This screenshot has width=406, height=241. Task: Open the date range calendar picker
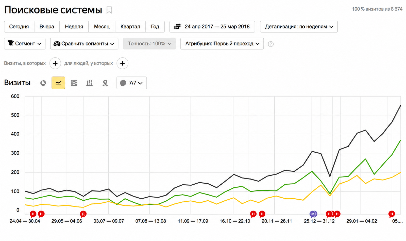(212, 27)
